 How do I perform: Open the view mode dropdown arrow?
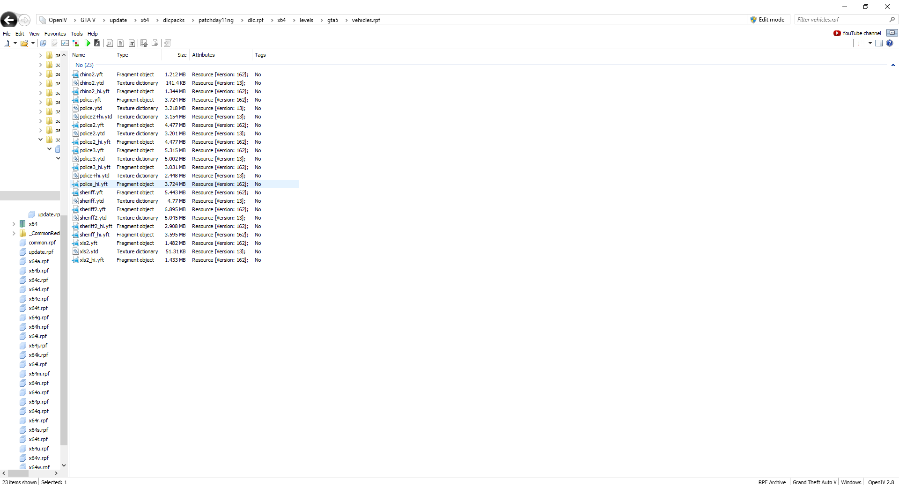pyautogui.click(x=870, y=43)
